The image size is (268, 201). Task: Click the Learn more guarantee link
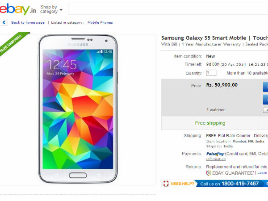[x=262, y=173]
